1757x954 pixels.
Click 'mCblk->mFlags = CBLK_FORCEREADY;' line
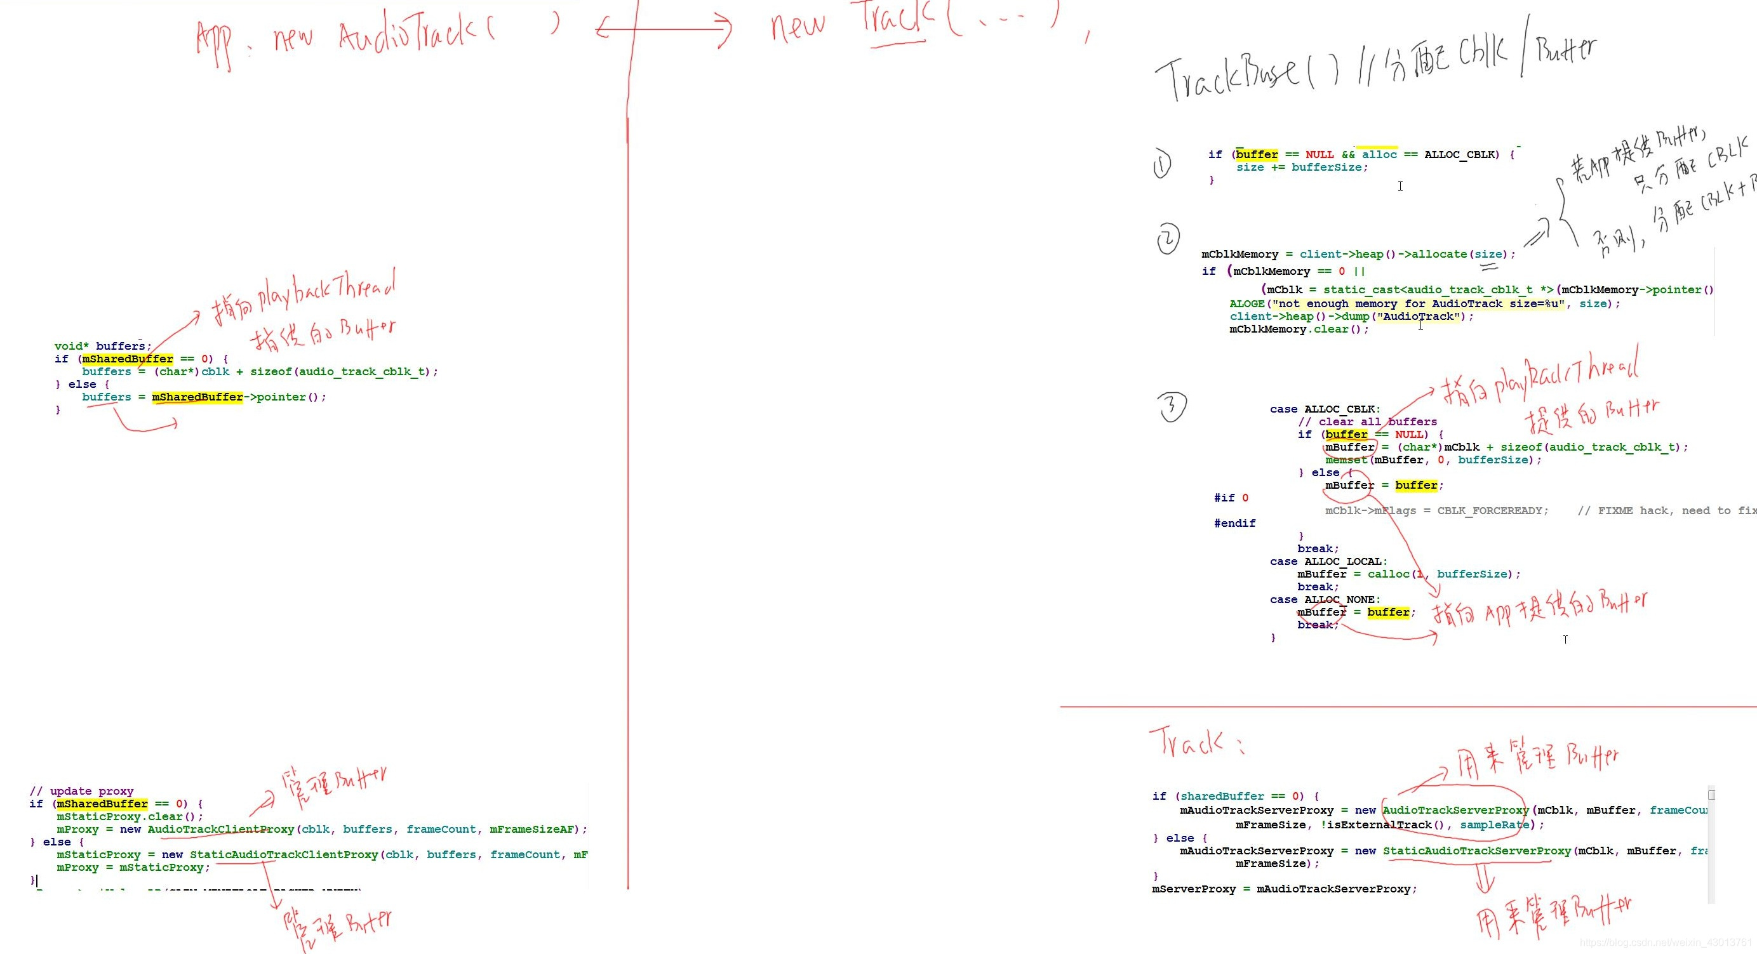[1436, 511]
